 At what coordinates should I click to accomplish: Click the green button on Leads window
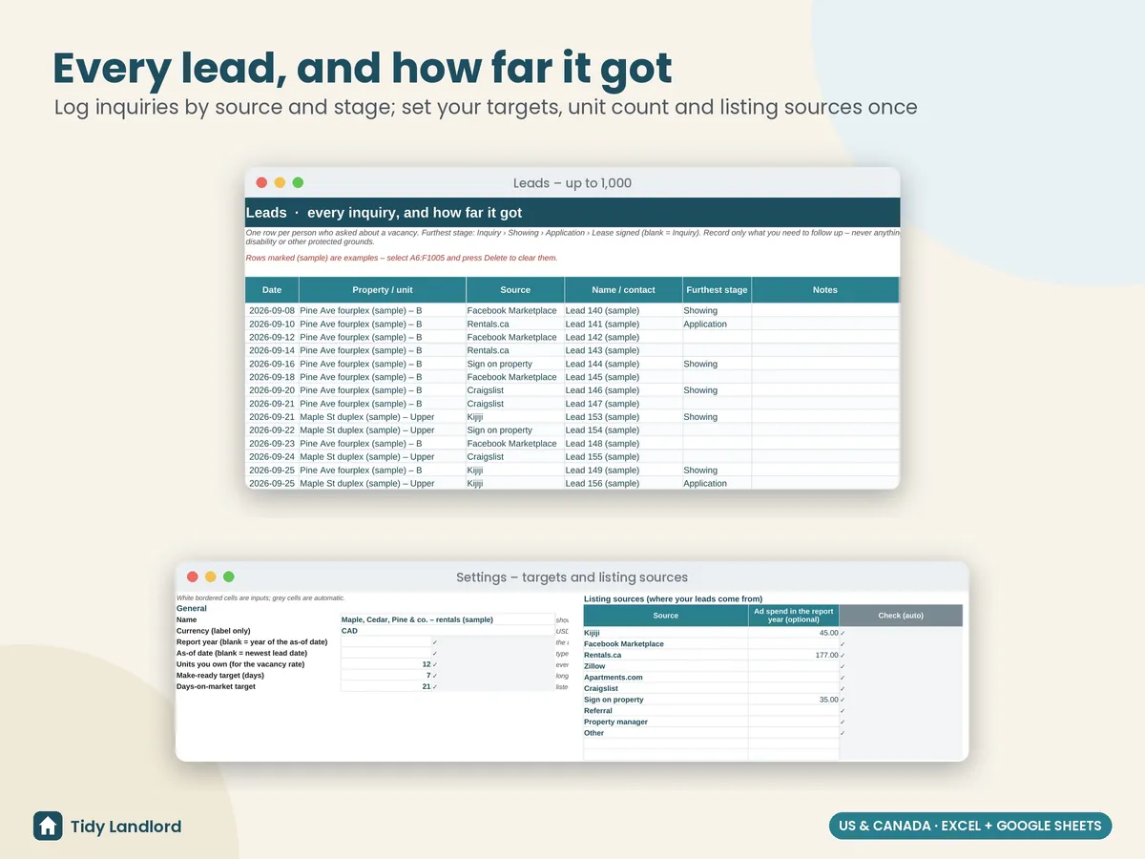pyautogui.click(x=298, y=182)
